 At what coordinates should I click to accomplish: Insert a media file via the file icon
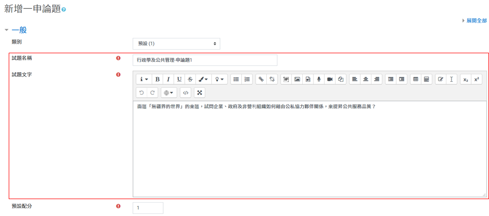(308, 79)
